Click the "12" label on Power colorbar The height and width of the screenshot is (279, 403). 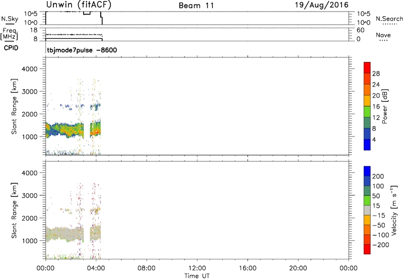(376, 118)
